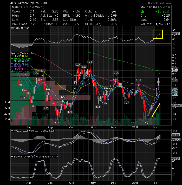Click the Low value 2.40
Viewport: 182px width, 185px height.
point(33,20)
